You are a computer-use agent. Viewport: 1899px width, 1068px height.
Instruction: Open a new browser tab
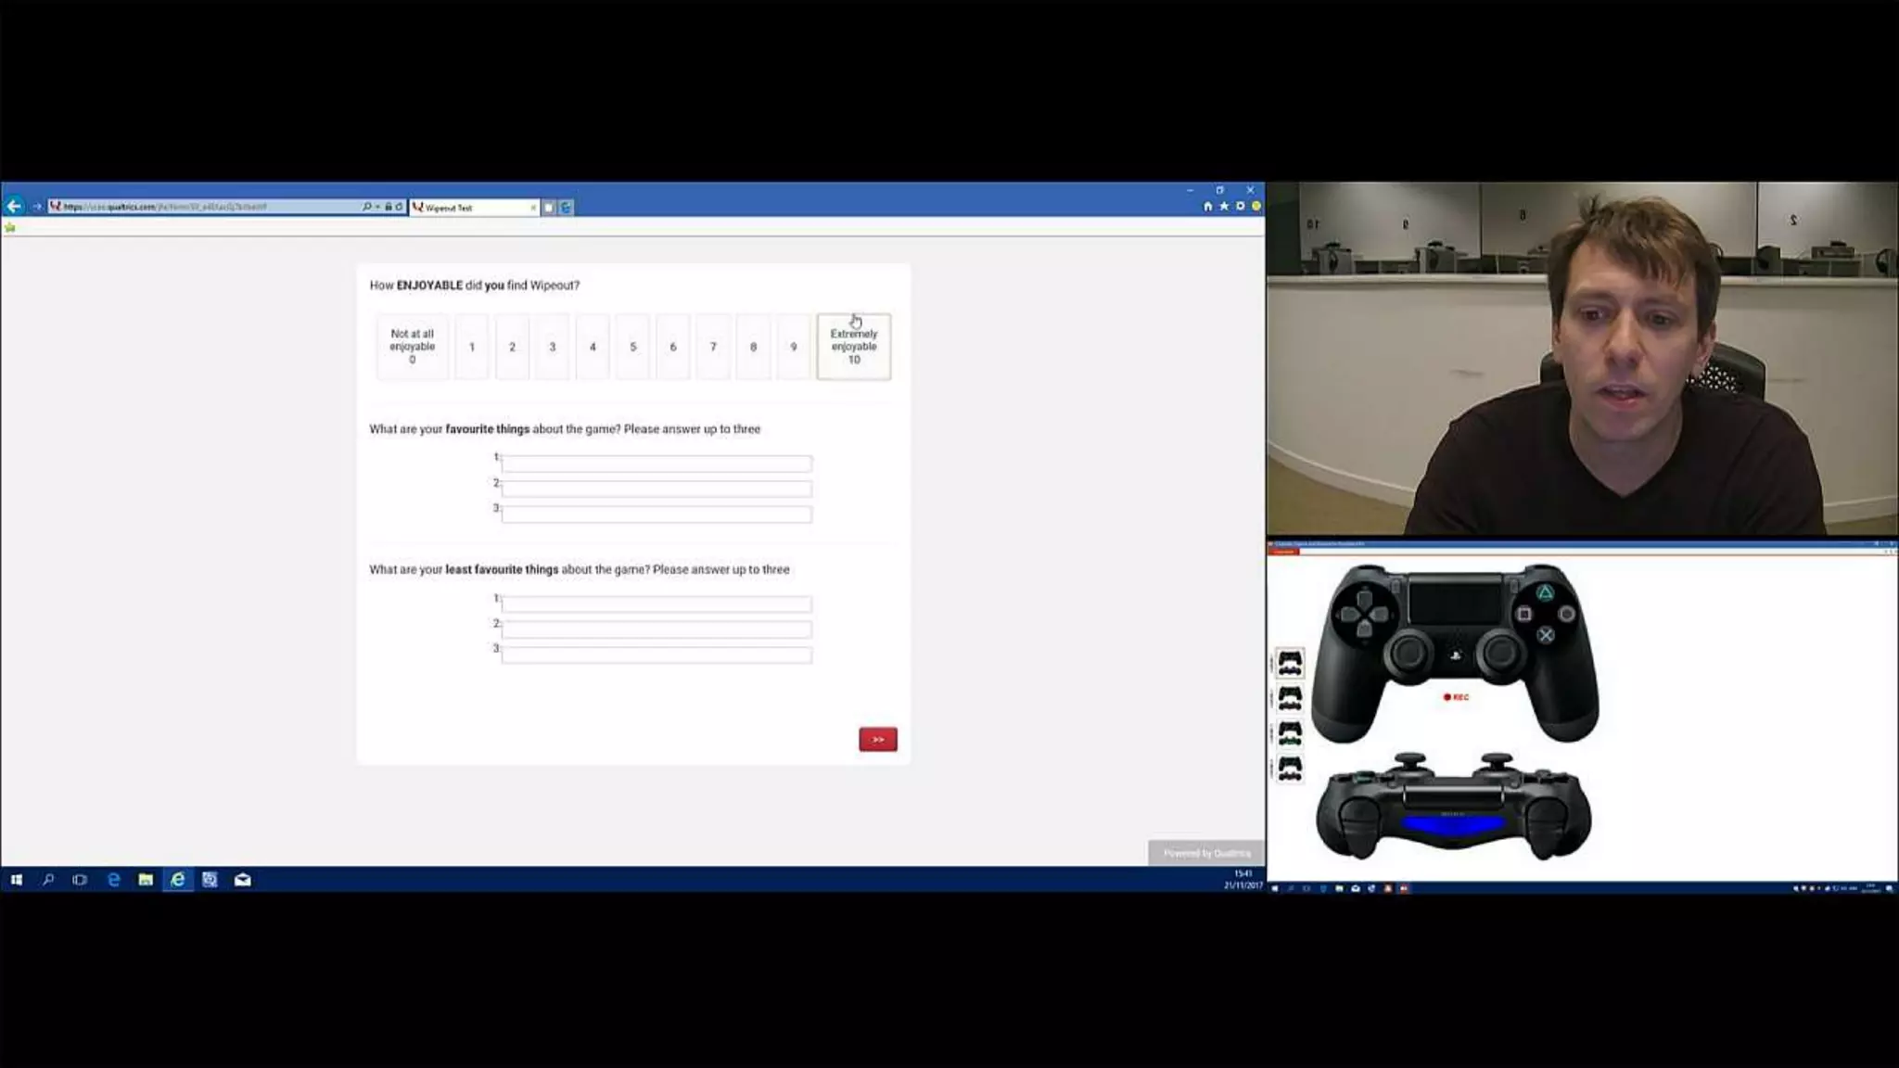coord(549,207)
